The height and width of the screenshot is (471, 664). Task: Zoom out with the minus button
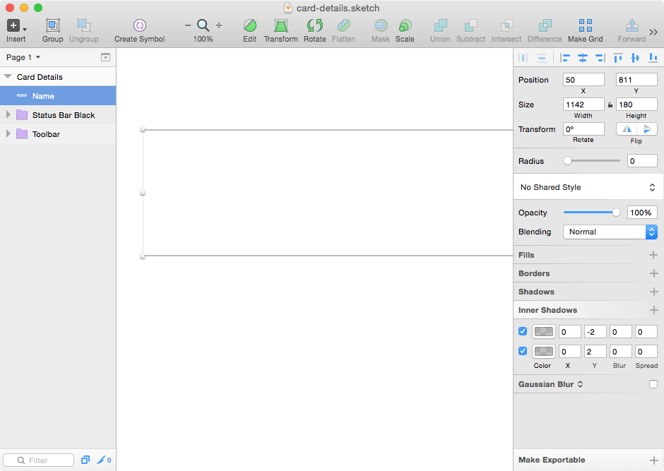(x=188, y=25)
